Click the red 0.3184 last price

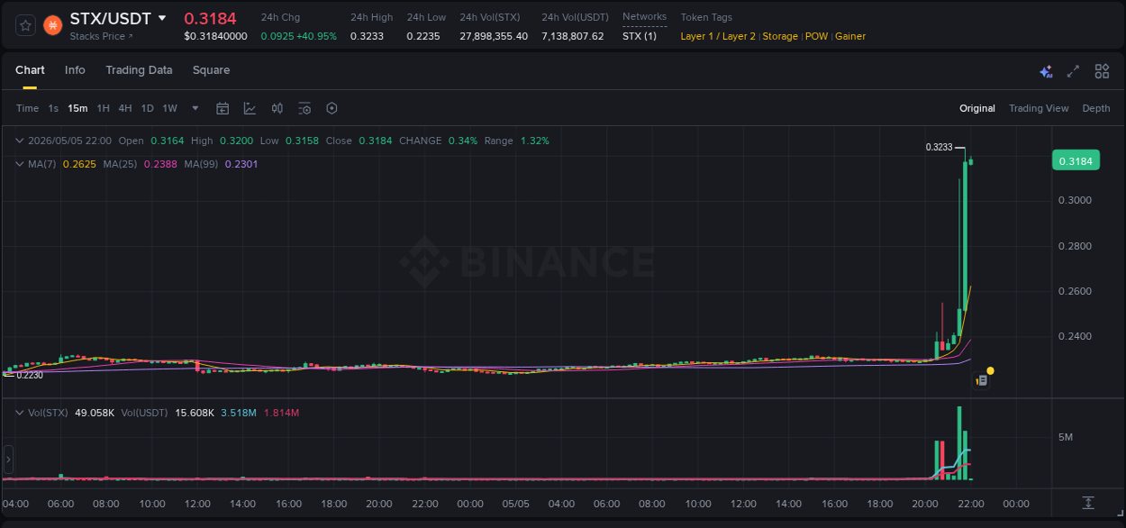(210, 19)
